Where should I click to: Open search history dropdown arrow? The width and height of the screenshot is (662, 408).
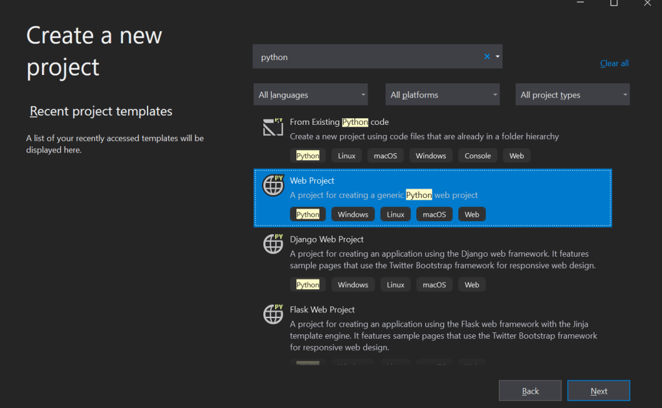tap(497, 57)
